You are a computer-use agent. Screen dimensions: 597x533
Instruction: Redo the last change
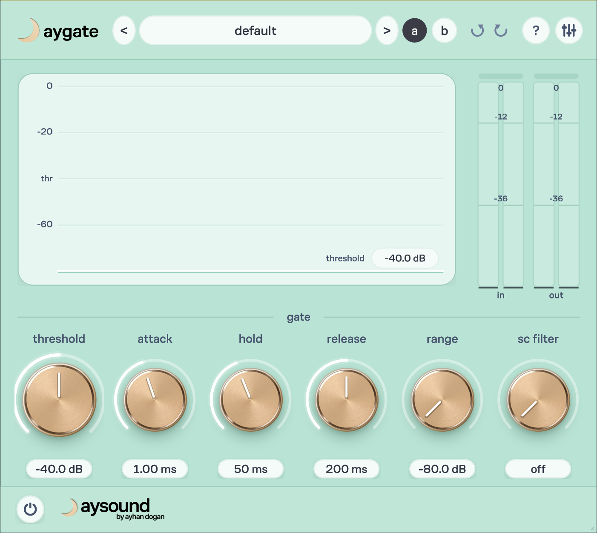coord(501,31)
